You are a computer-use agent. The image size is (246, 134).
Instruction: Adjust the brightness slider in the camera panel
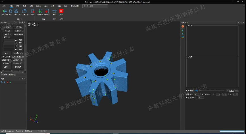tap(196, 91)
